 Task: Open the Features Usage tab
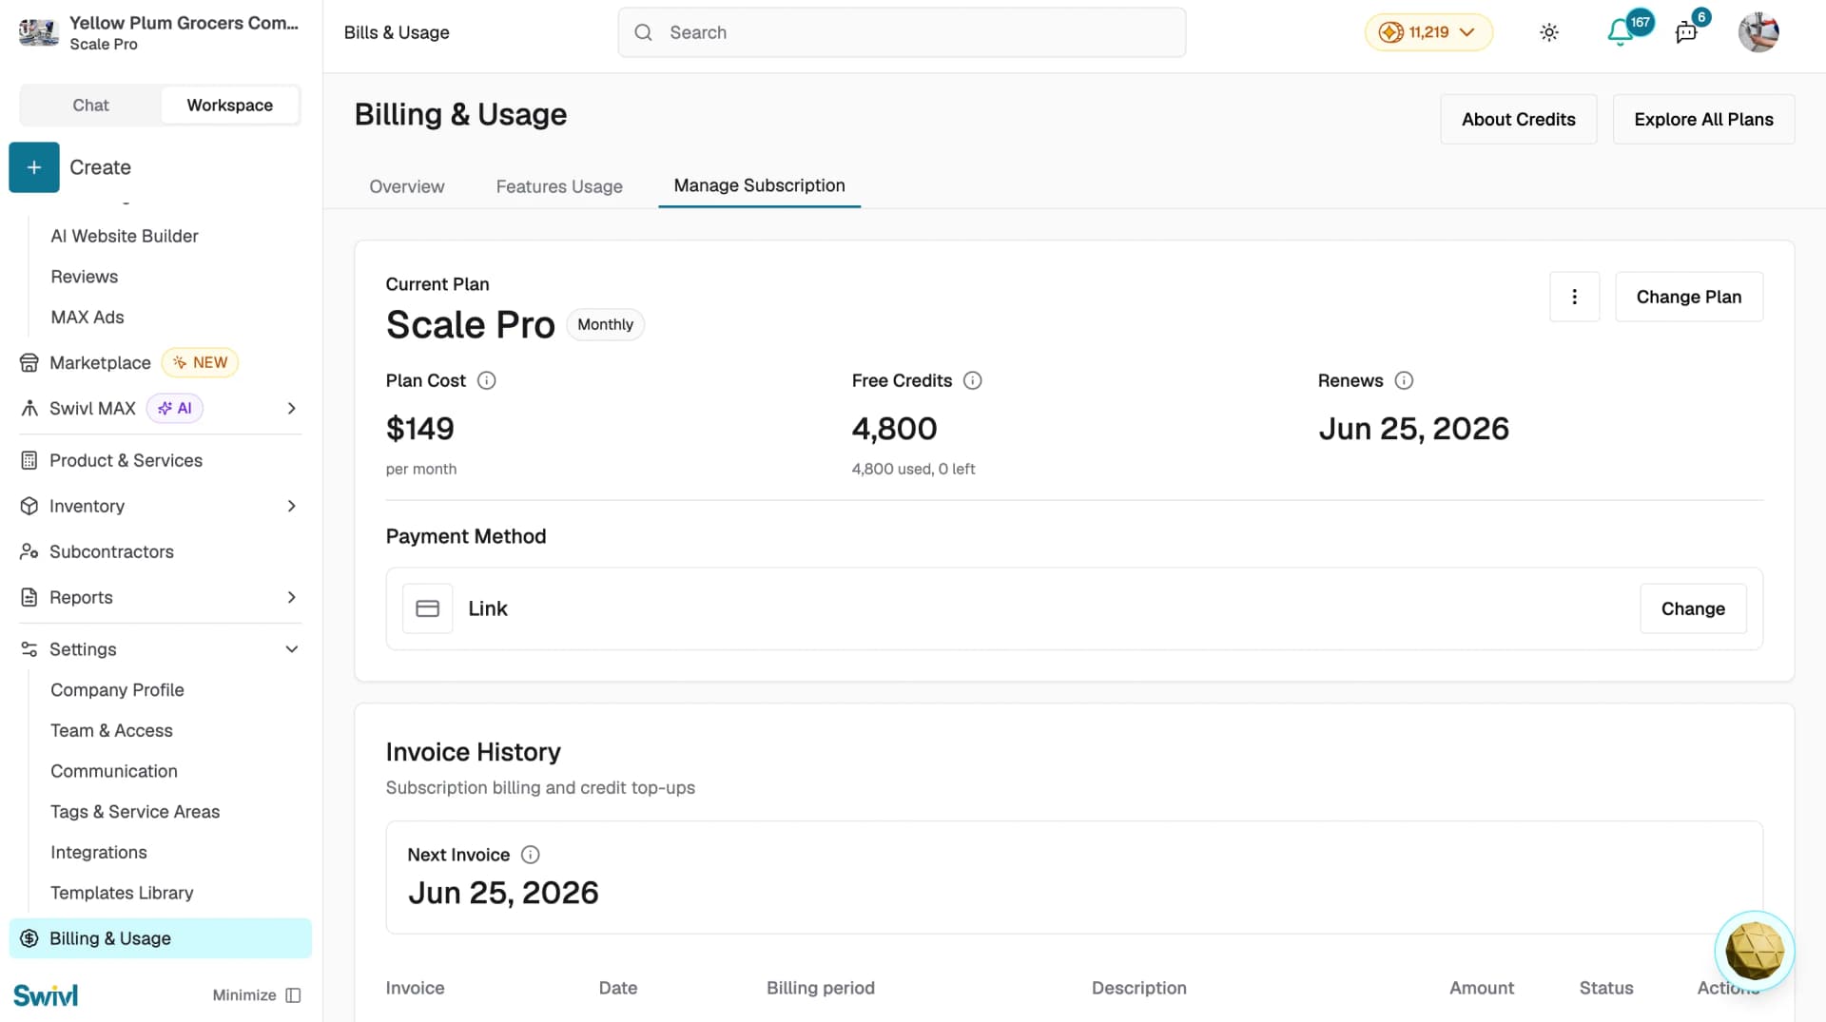[559, 186]
